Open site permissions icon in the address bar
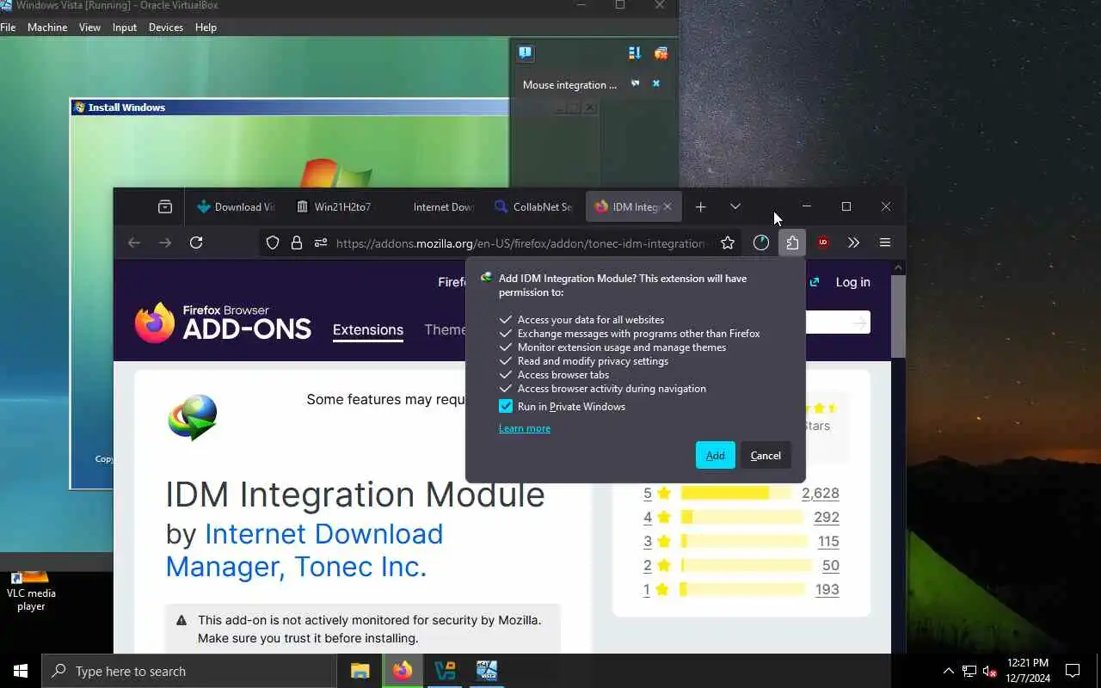The height and width of the screenshot is (688, 1101). coord(321,243)
